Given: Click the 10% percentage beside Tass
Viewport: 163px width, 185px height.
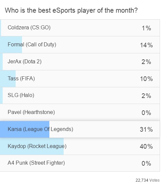Looking at the screenshot, I should pos(146,79).
